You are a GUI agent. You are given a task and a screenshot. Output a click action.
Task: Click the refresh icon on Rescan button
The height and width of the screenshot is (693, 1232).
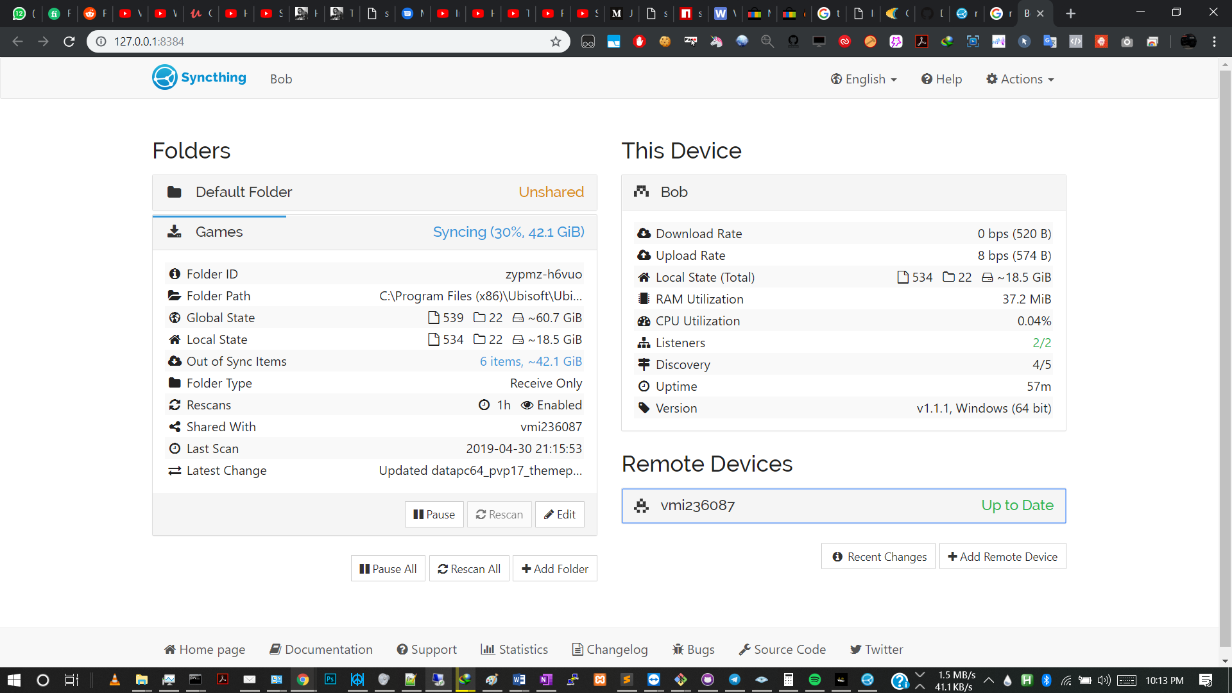pyautogui.click(x=481, y=514)
